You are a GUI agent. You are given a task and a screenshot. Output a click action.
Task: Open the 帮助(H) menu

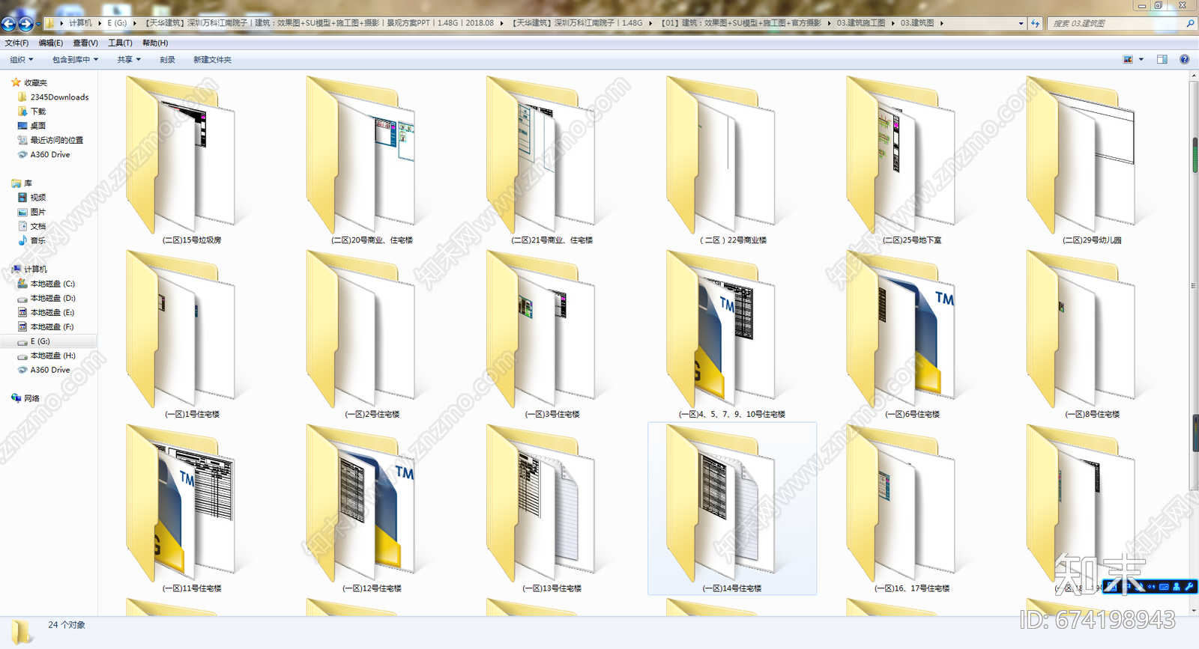(155, 43)
